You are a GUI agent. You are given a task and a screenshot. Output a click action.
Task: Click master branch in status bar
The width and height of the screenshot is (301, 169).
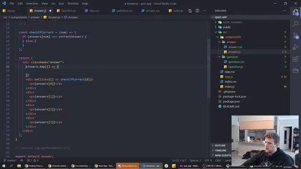10,161
